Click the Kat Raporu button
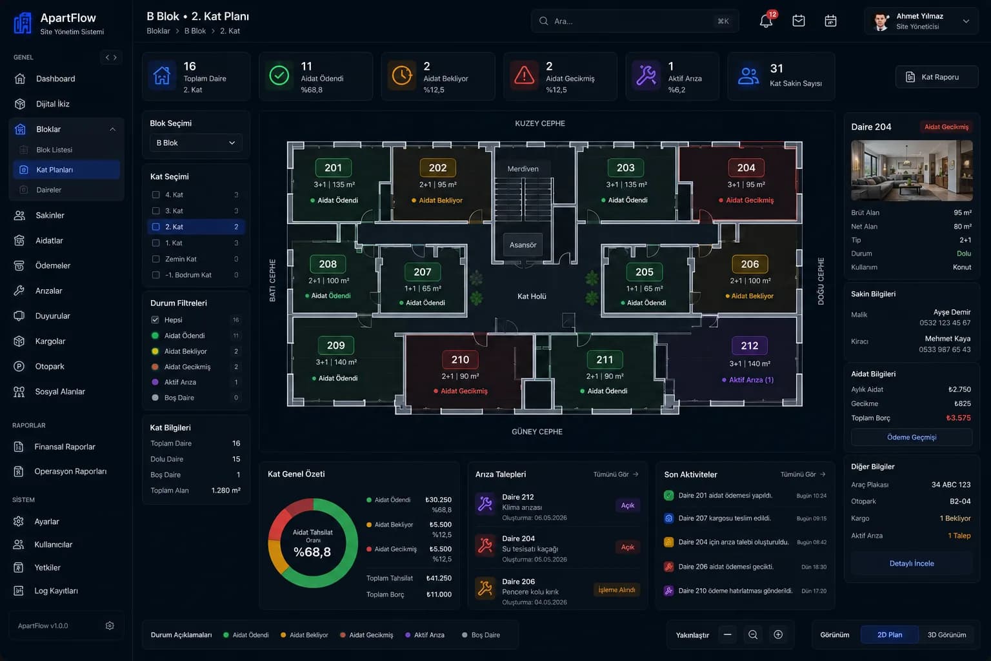The image size is (991, 661). click(937, 77)
